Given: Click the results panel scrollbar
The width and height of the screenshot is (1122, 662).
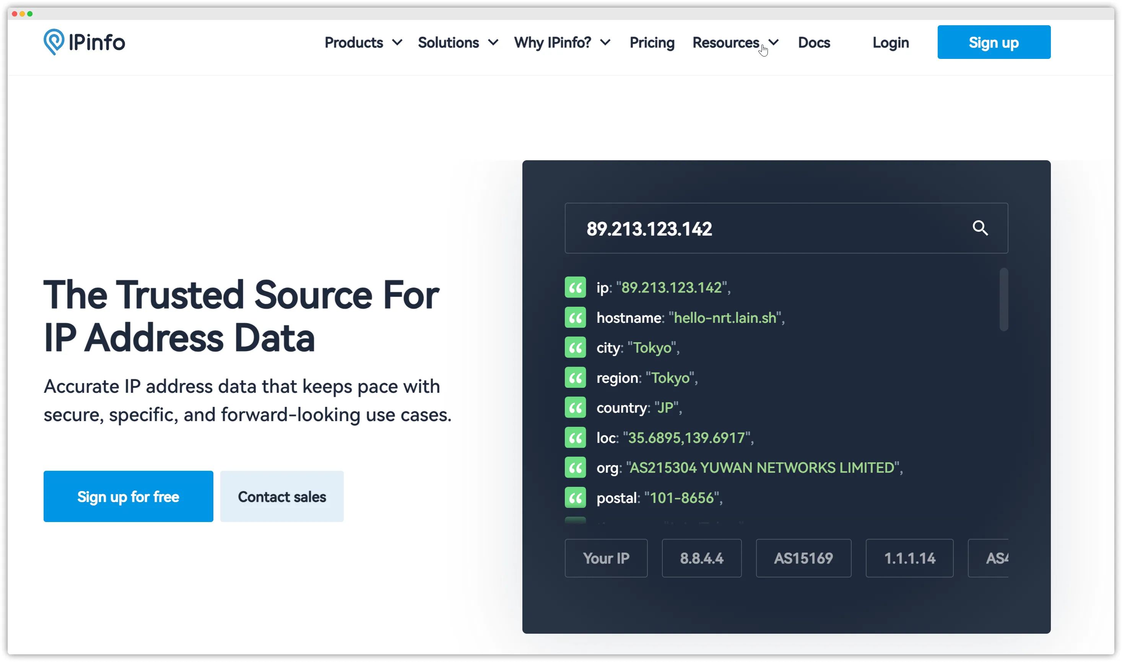Looking at the screenshot, I should 1004,299.
